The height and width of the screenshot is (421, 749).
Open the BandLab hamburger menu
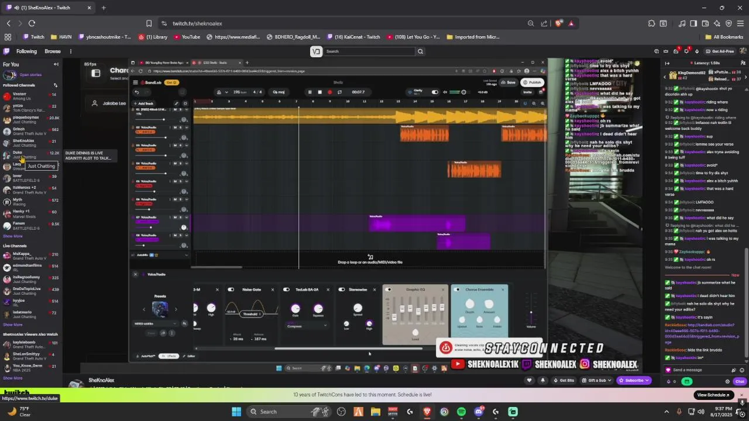click(x=135, y=82)
